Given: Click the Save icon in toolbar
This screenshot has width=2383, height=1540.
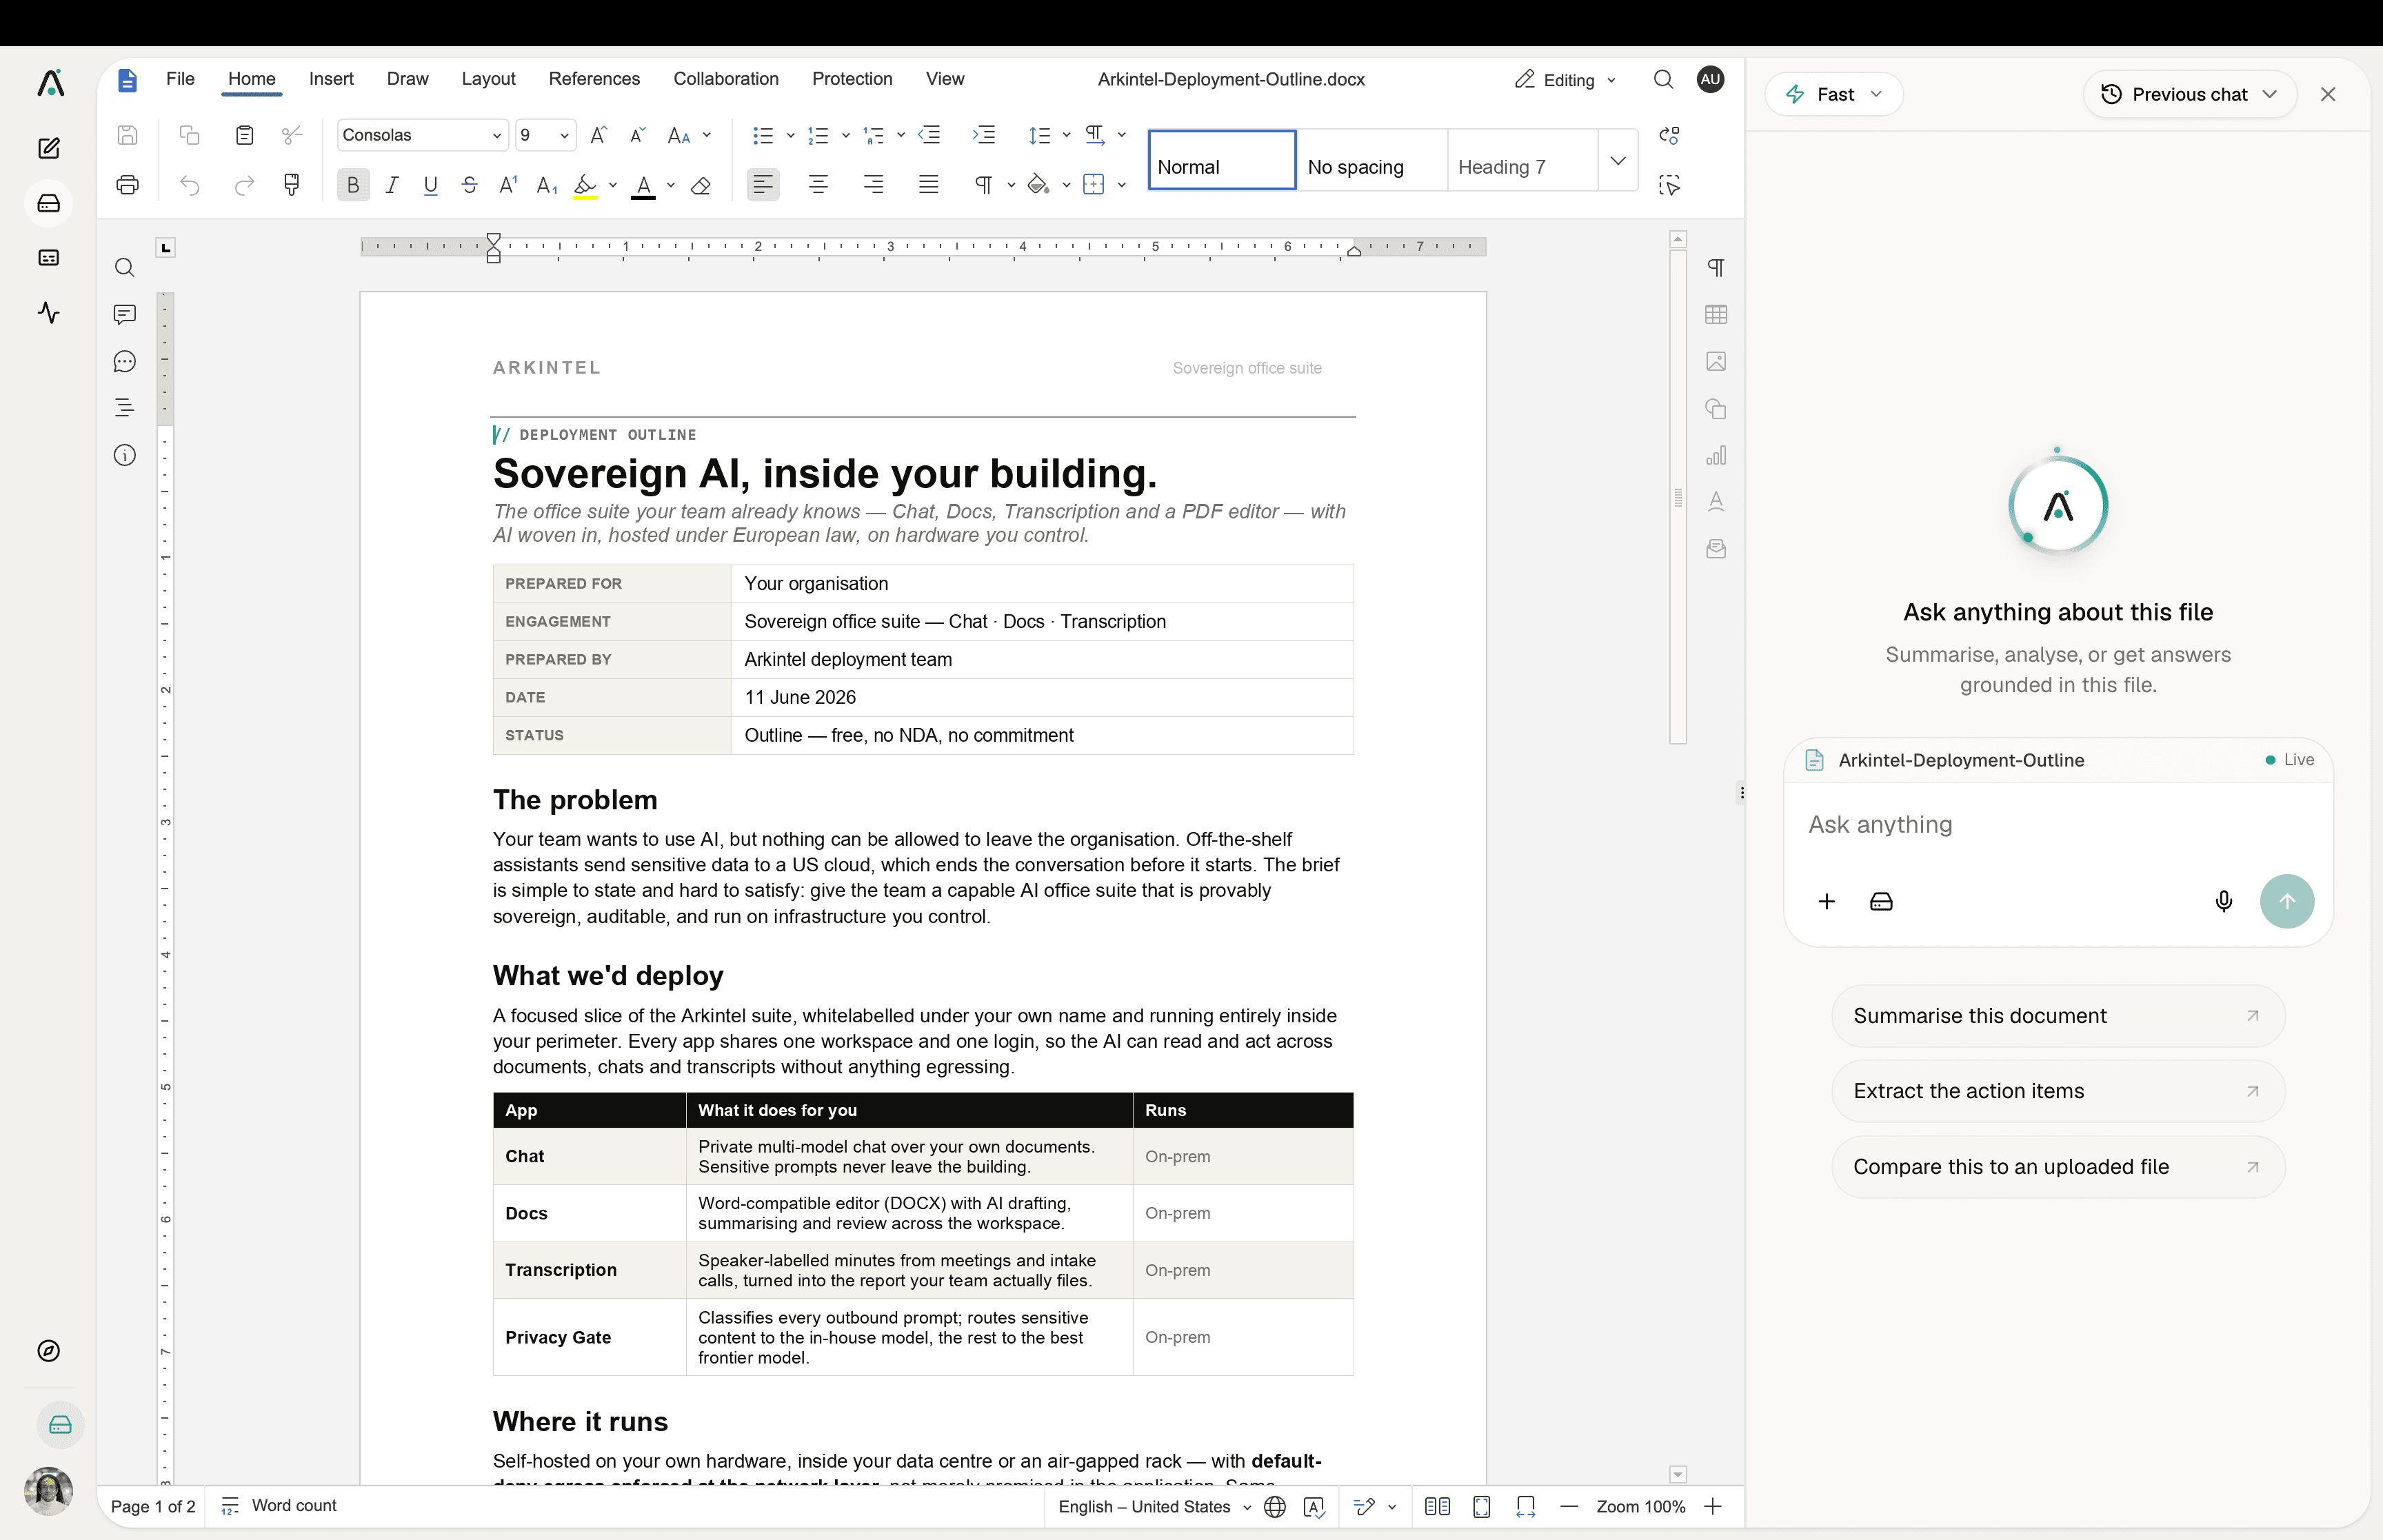Looking at the screenshot, I should click(x=127, y=135).
